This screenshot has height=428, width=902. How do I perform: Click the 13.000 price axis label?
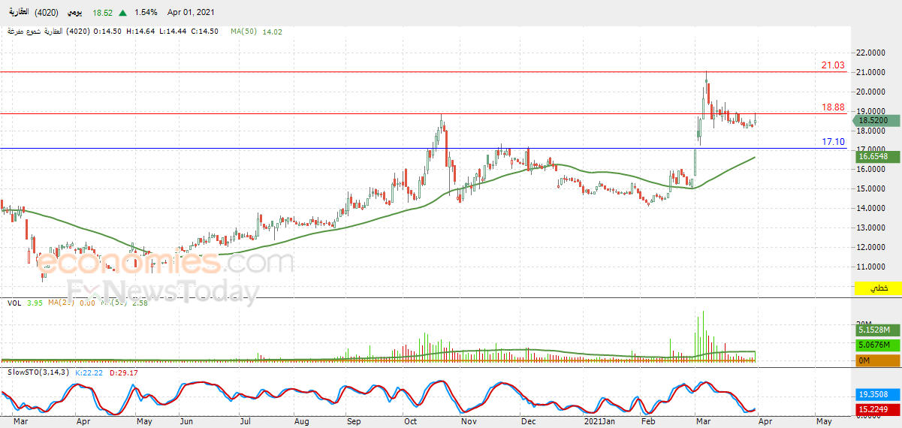[870, 228]
